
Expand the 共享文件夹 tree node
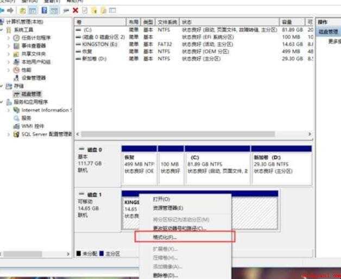pyautogui.click(x=9, y=54)
